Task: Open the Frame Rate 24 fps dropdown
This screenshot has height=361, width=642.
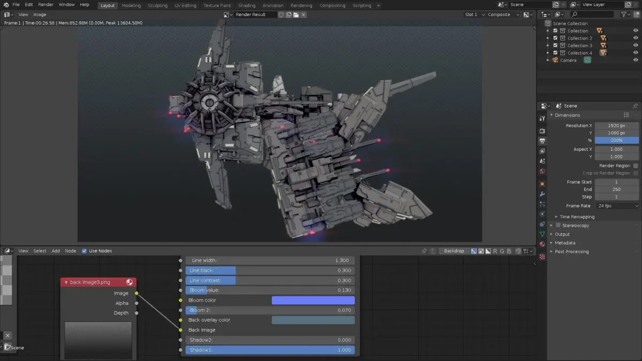Action: coord(617,206)
